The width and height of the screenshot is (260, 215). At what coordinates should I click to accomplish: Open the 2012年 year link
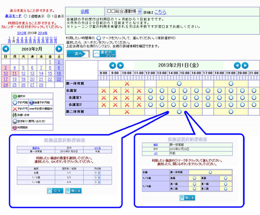pyautogui.click(x=22, y=33)
